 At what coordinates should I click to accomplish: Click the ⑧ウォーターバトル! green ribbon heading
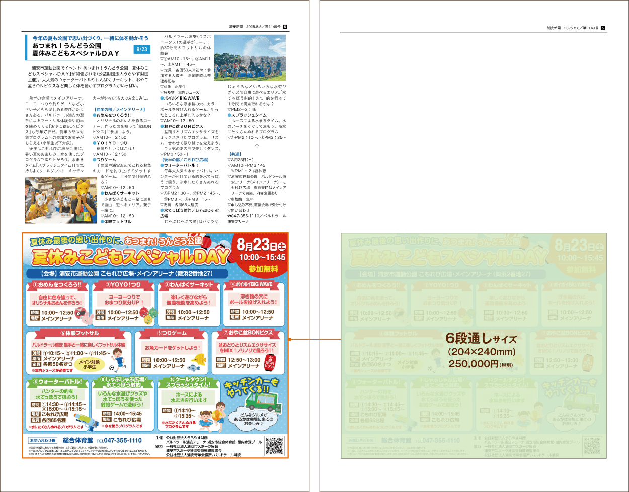56,382
